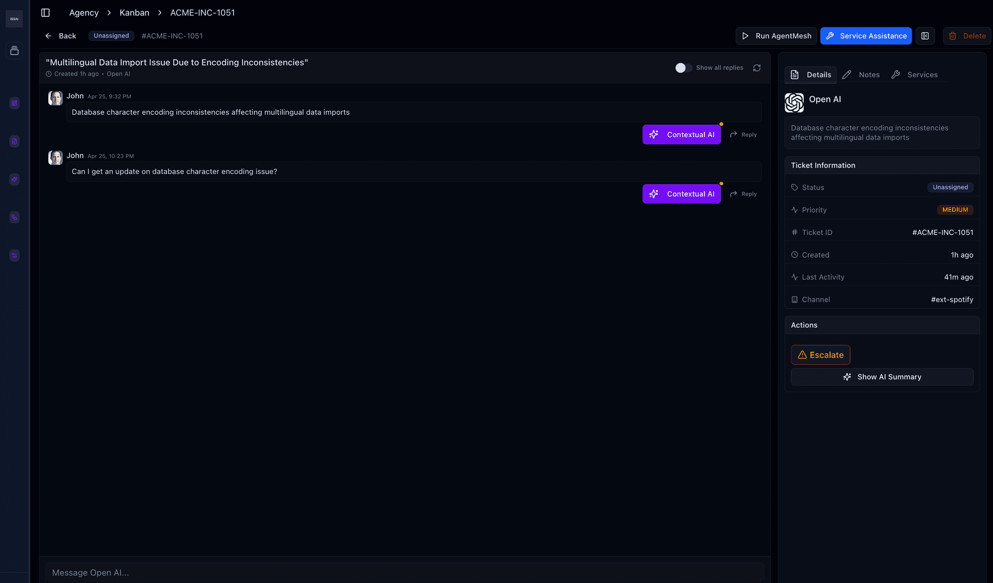Screen dimensions: 993x583
Task: Open the sliders settings sidebar icon
Action: (x=14, y=256)
